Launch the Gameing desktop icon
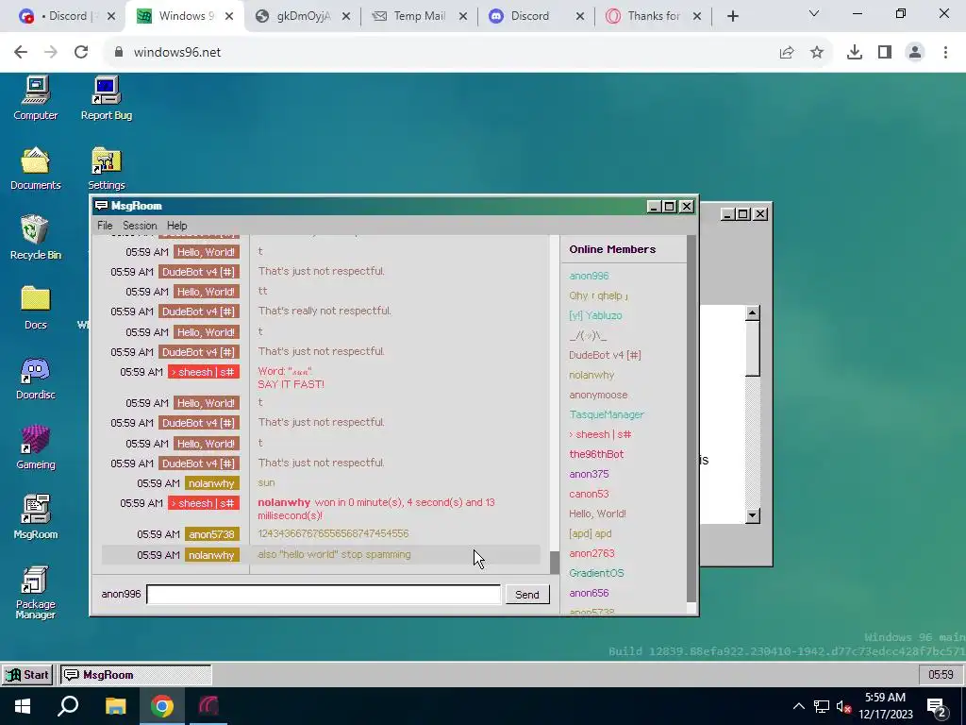 click(x=35, y=447)
